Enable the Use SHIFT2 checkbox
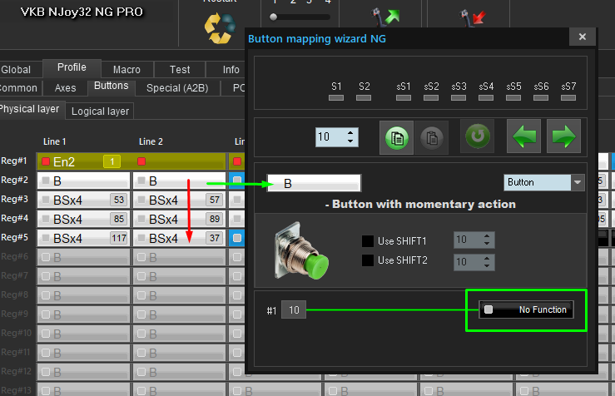 [368, 260]
